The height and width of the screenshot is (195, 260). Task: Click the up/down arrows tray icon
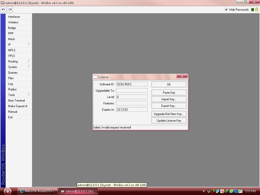tap(213, 191)
